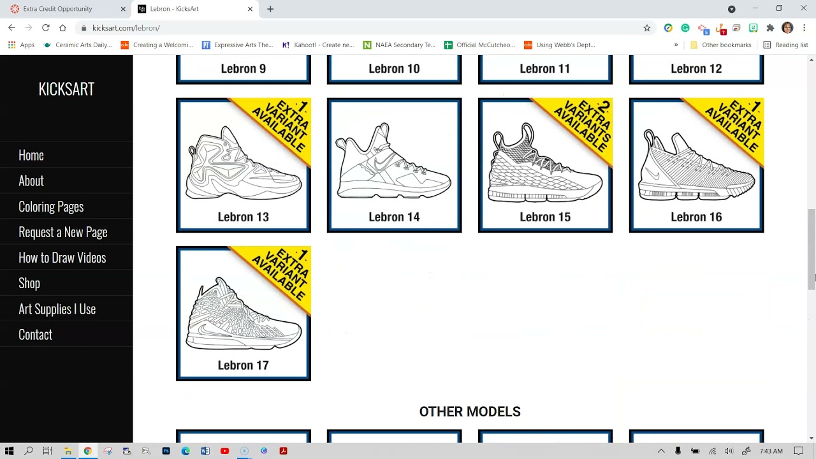Close the Extra Credit Opportunity tab

coord(123,9)
